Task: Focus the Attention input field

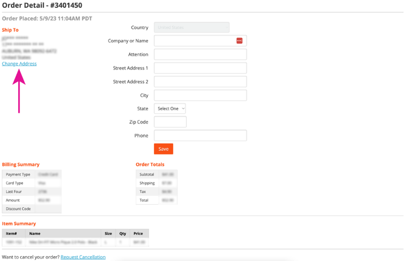Action: [200, 55]
